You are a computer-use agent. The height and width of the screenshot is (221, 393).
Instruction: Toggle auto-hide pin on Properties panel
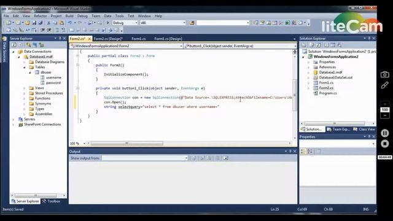point(369,136)
